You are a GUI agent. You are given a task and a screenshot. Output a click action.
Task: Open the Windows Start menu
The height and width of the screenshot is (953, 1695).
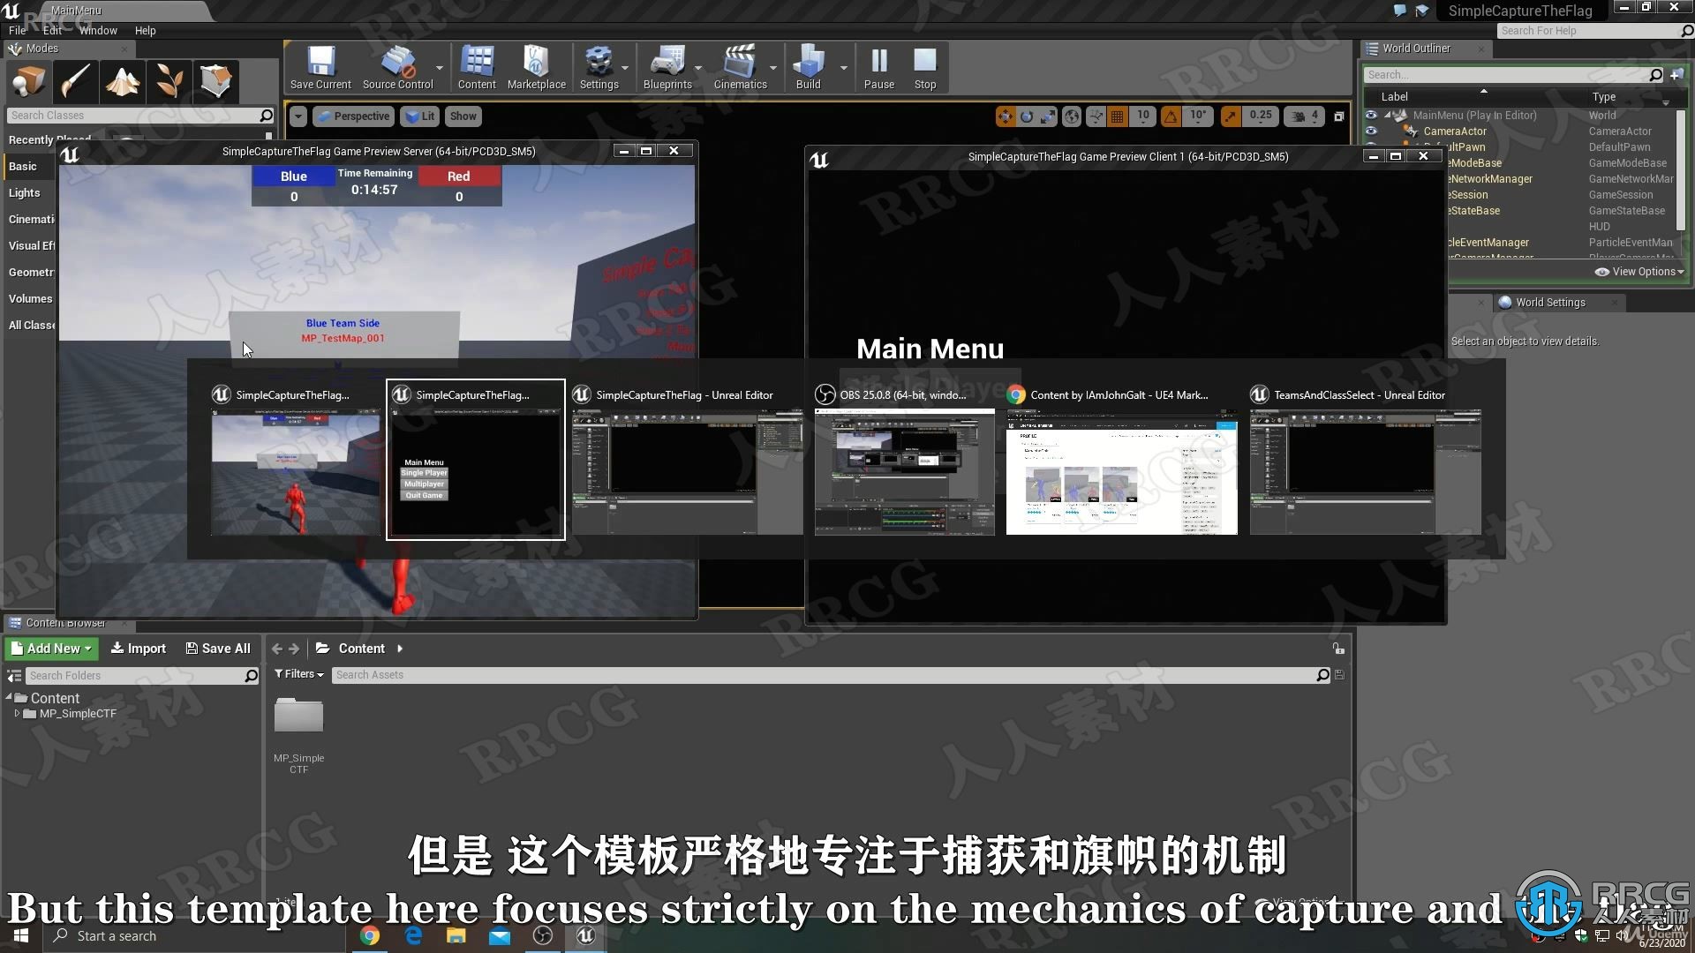pos(21,935)
